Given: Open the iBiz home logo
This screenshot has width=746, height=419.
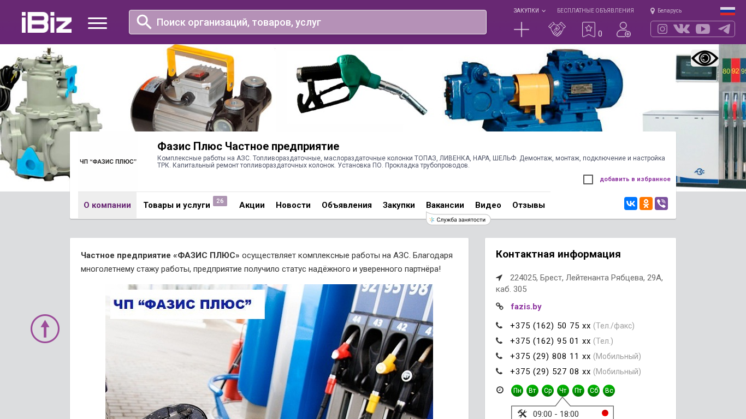Looking at the screenshot, I should (46, 22).
